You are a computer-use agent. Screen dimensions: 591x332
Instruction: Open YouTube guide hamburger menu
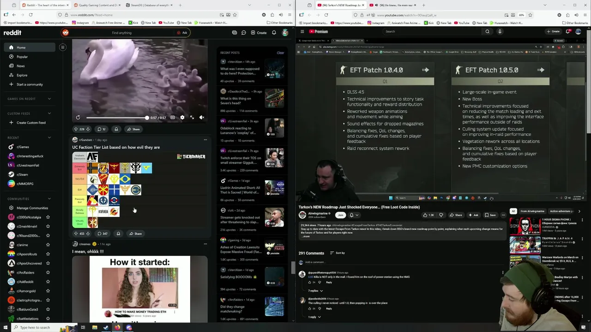302,31
